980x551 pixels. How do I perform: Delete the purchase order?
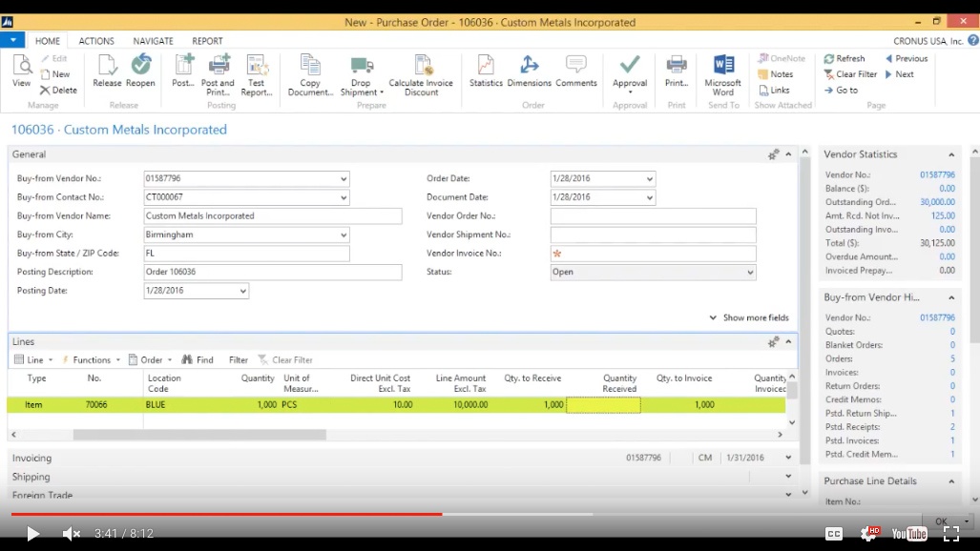tap(59, 90)
